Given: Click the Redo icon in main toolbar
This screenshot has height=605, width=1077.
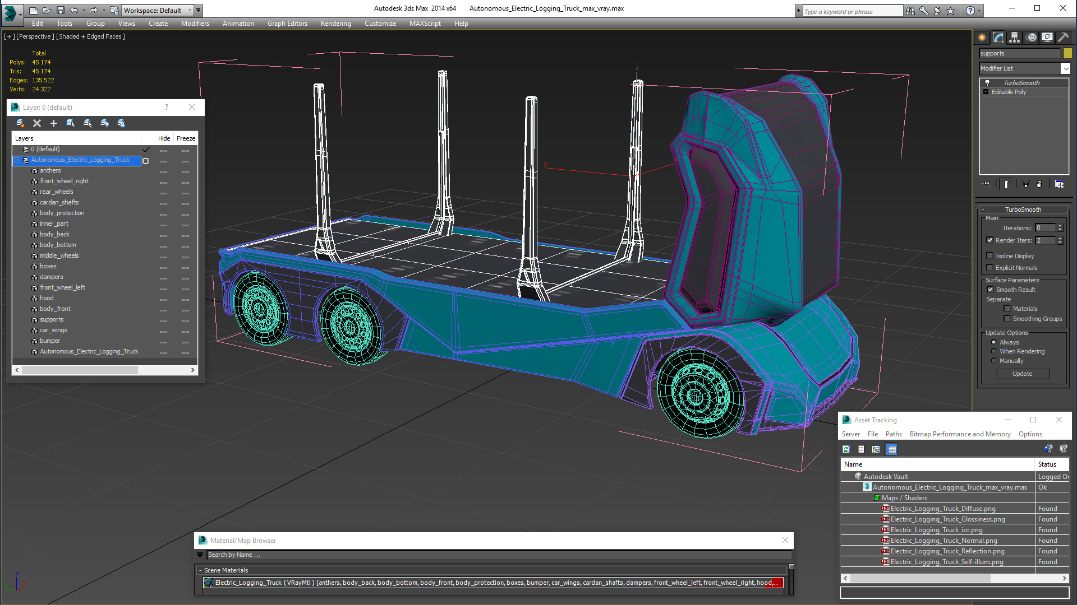Looking at the screenshot, I should click(x=93, y=10).
